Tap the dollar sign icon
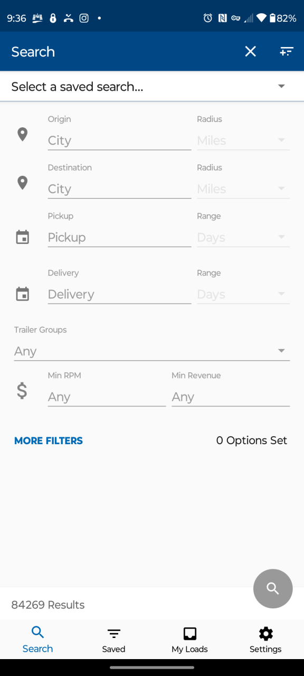Viewport: 304px width, 676px height. pos(22,391)
